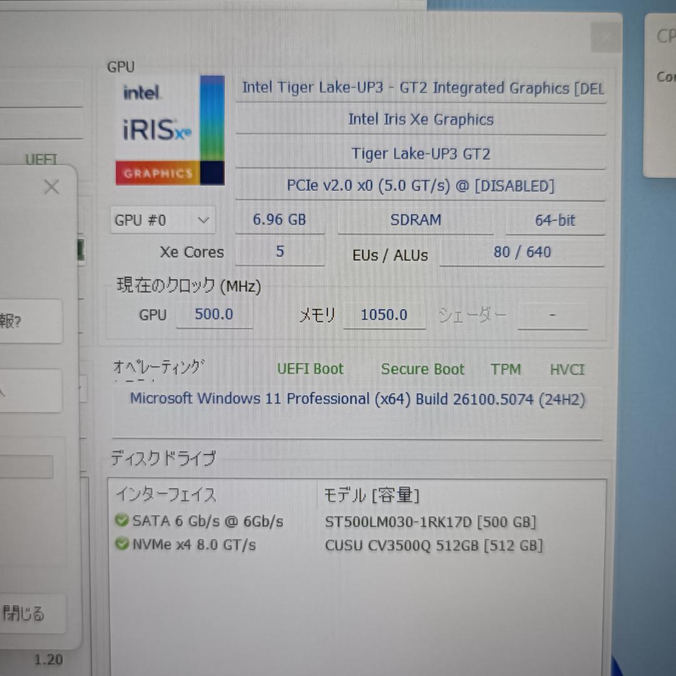The height and width of the screenshot is (676, 676).
Task: Click the HVCI indicator
Action: [x=567, y=370]
